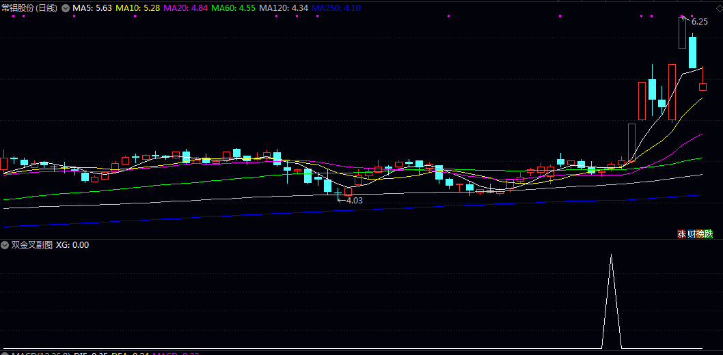Viewport: 723px width, 355px height.
Task: Click the 双金叉副图 indicator name
Action: [x=32, y=245]
